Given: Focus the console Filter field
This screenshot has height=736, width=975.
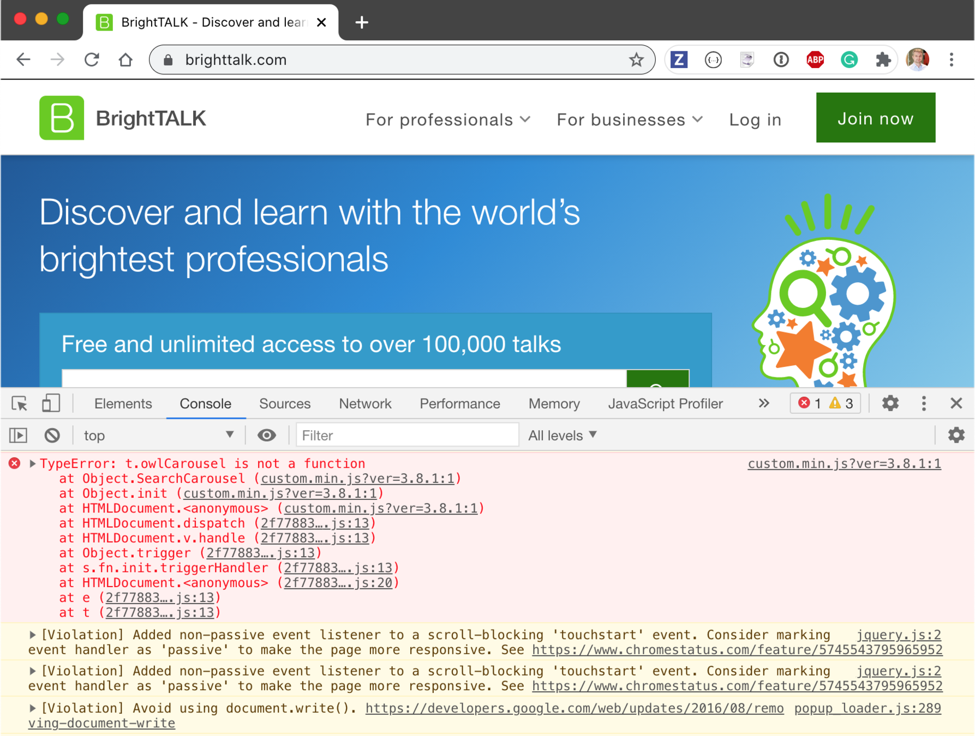Looking at the screenshot, I should coord(407,435).
